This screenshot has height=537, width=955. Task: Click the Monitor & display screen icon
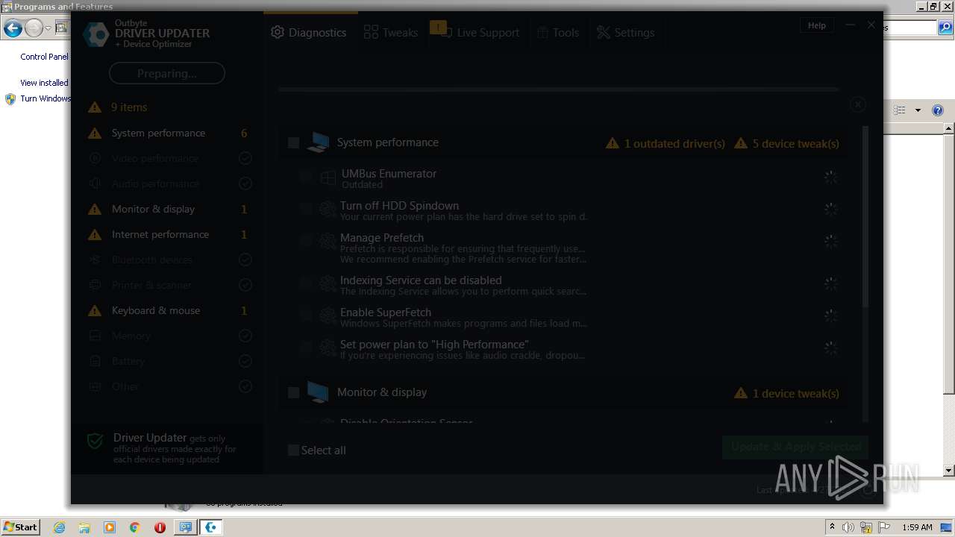[318, 392]
